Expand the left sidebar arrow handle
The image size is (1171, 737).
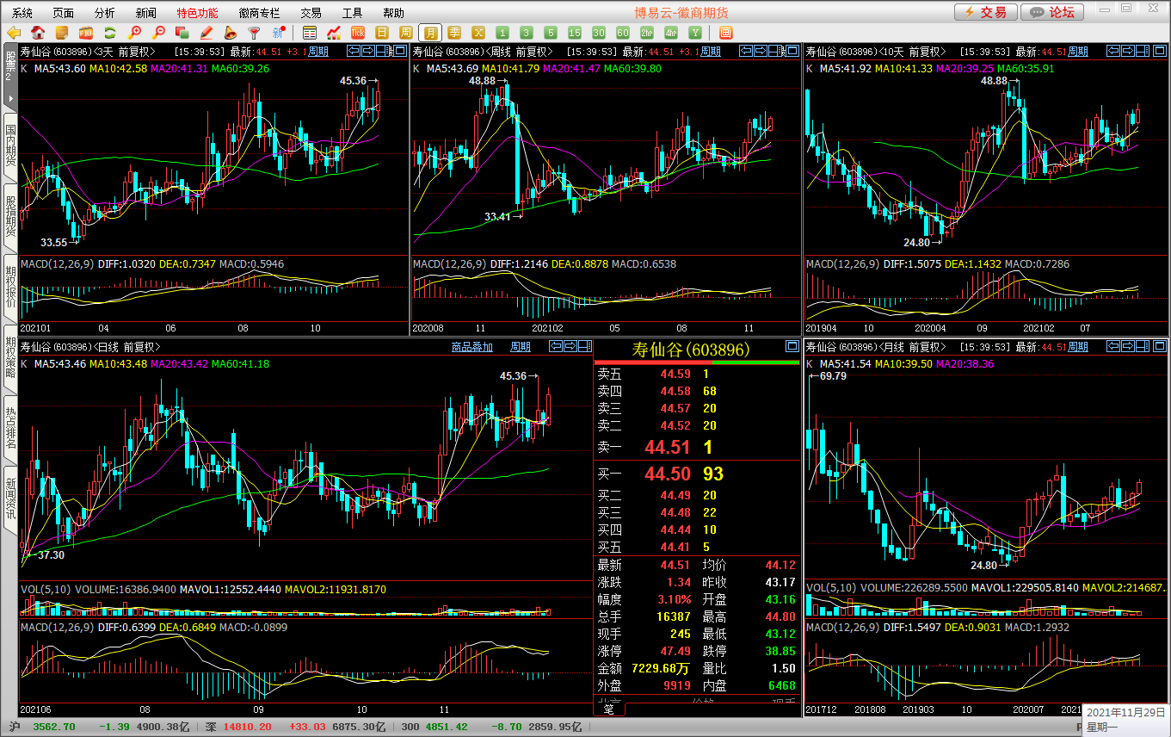10,97
